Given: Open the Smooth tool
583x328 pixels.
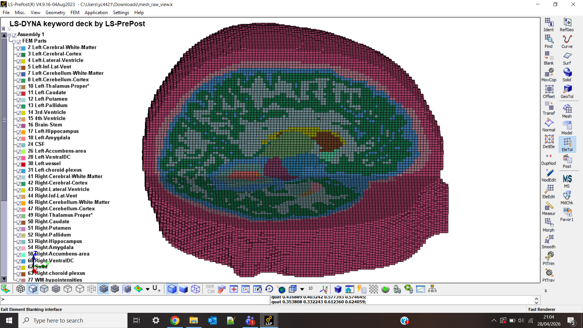Looking at the screenshot, I should (549, 242).
